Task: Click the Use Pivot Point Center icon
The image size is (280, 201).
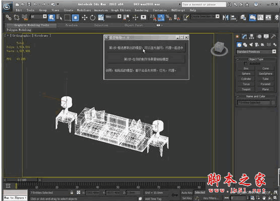Action: [126, 17]
